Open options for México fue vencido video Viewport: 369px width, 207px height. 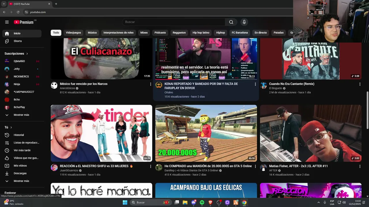click(150, 84)
